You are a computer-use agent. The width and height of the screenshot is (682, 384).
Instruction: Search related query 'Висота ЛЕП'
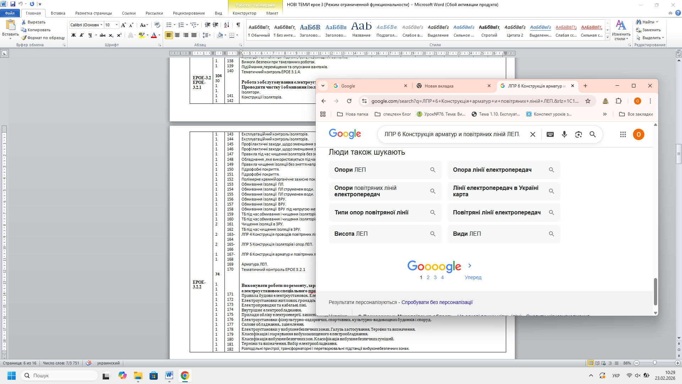pyautogui.click(x=385, y=234)
